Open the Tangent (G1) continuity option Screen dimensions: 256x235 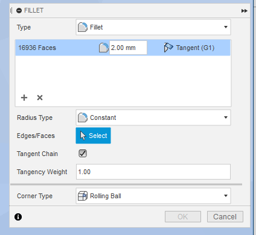189,48
